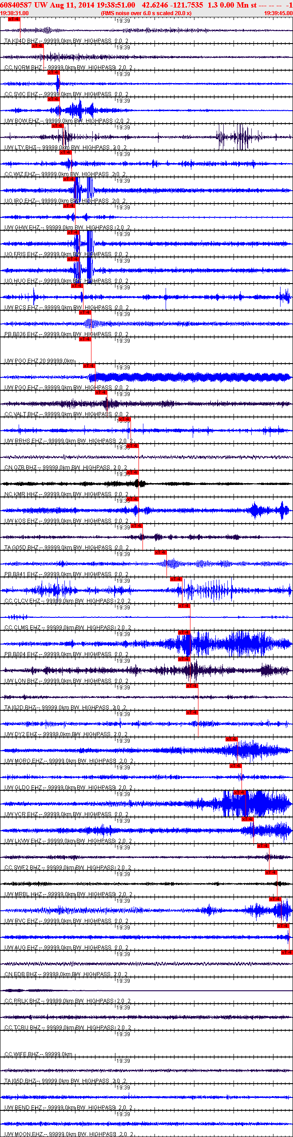Click the UW KOS EHZ station label
The width and height of the screenshot is (293, 1137).
coord(67,521)
